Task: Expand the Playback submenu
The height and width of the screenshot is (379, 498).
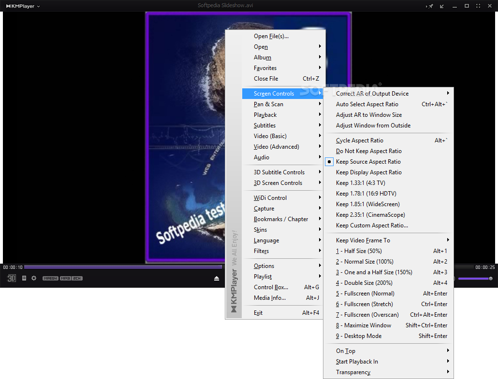Action: click(x=282, y=115)
